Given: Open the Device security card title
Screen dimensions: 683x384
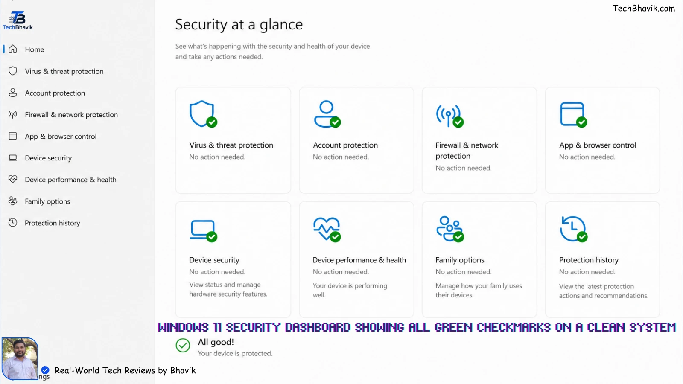Looking at the screenshot, I should tap(214, 260).
